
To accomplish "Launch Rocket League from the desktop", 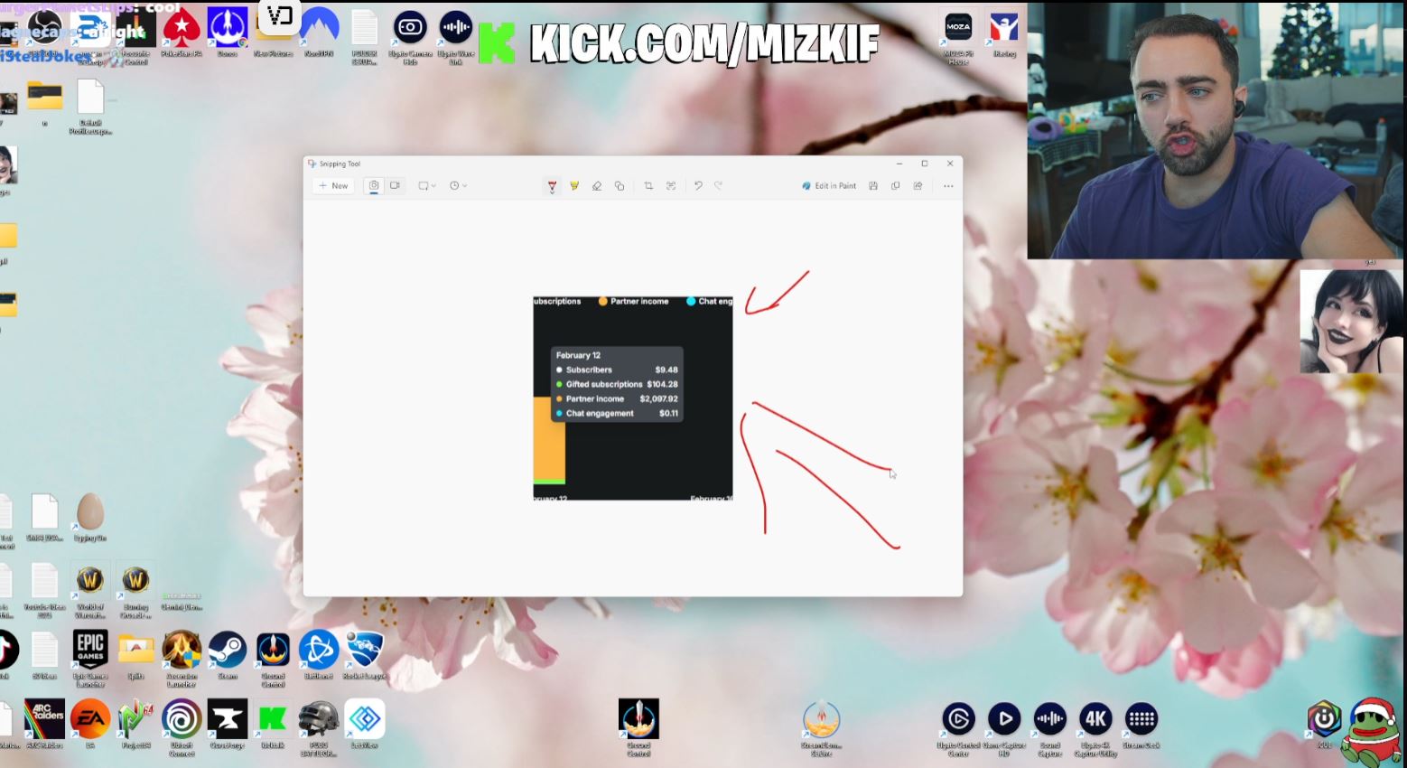I will (x=365, y=655).
